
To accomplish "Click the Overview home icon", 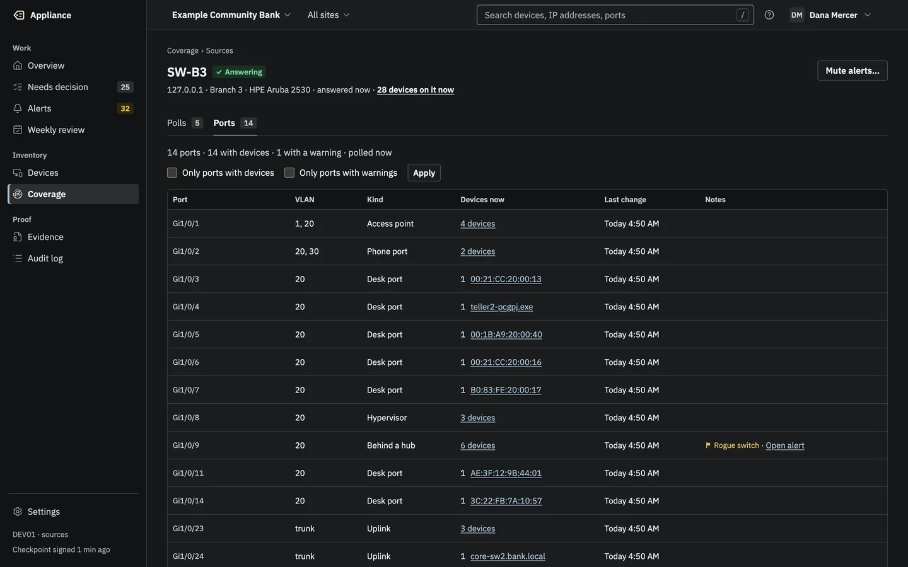I will click(x=18, y=66).
